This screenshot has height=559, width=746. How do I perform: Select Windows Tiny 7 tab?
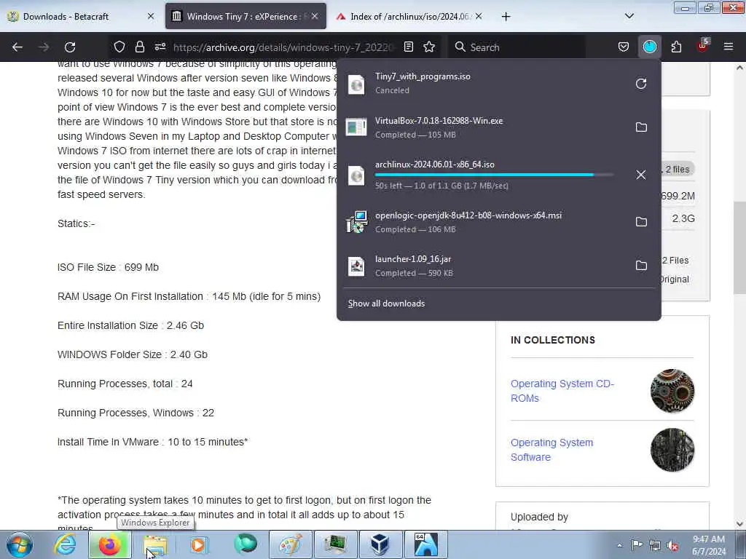(246, 16)
